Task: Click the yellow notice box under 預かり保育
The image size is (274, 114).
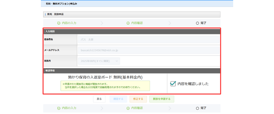Action: pyautogui.click(x=105, y=86)
